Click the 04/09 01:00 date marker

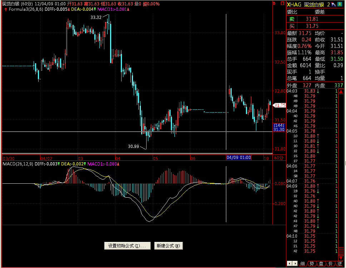pyautogui.click(x=238, y=158)
